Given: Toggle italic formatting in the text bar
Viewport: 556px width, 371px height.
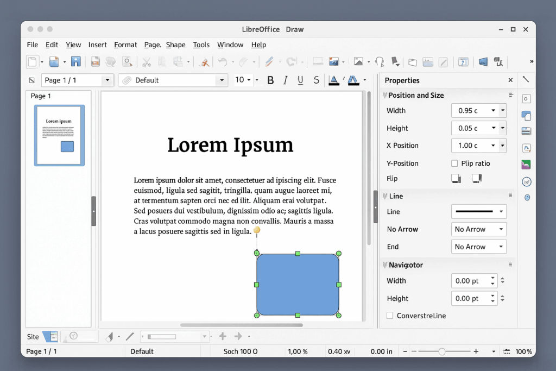Looking at the screenshot, I should click(x=286, y=80).
